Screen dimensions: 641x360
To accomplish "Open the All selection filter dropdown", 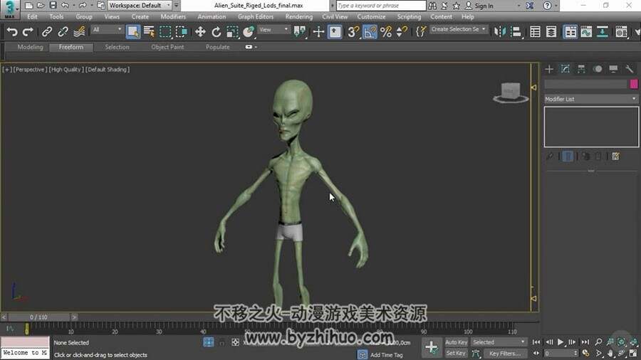I will click(x=107, y=29).
